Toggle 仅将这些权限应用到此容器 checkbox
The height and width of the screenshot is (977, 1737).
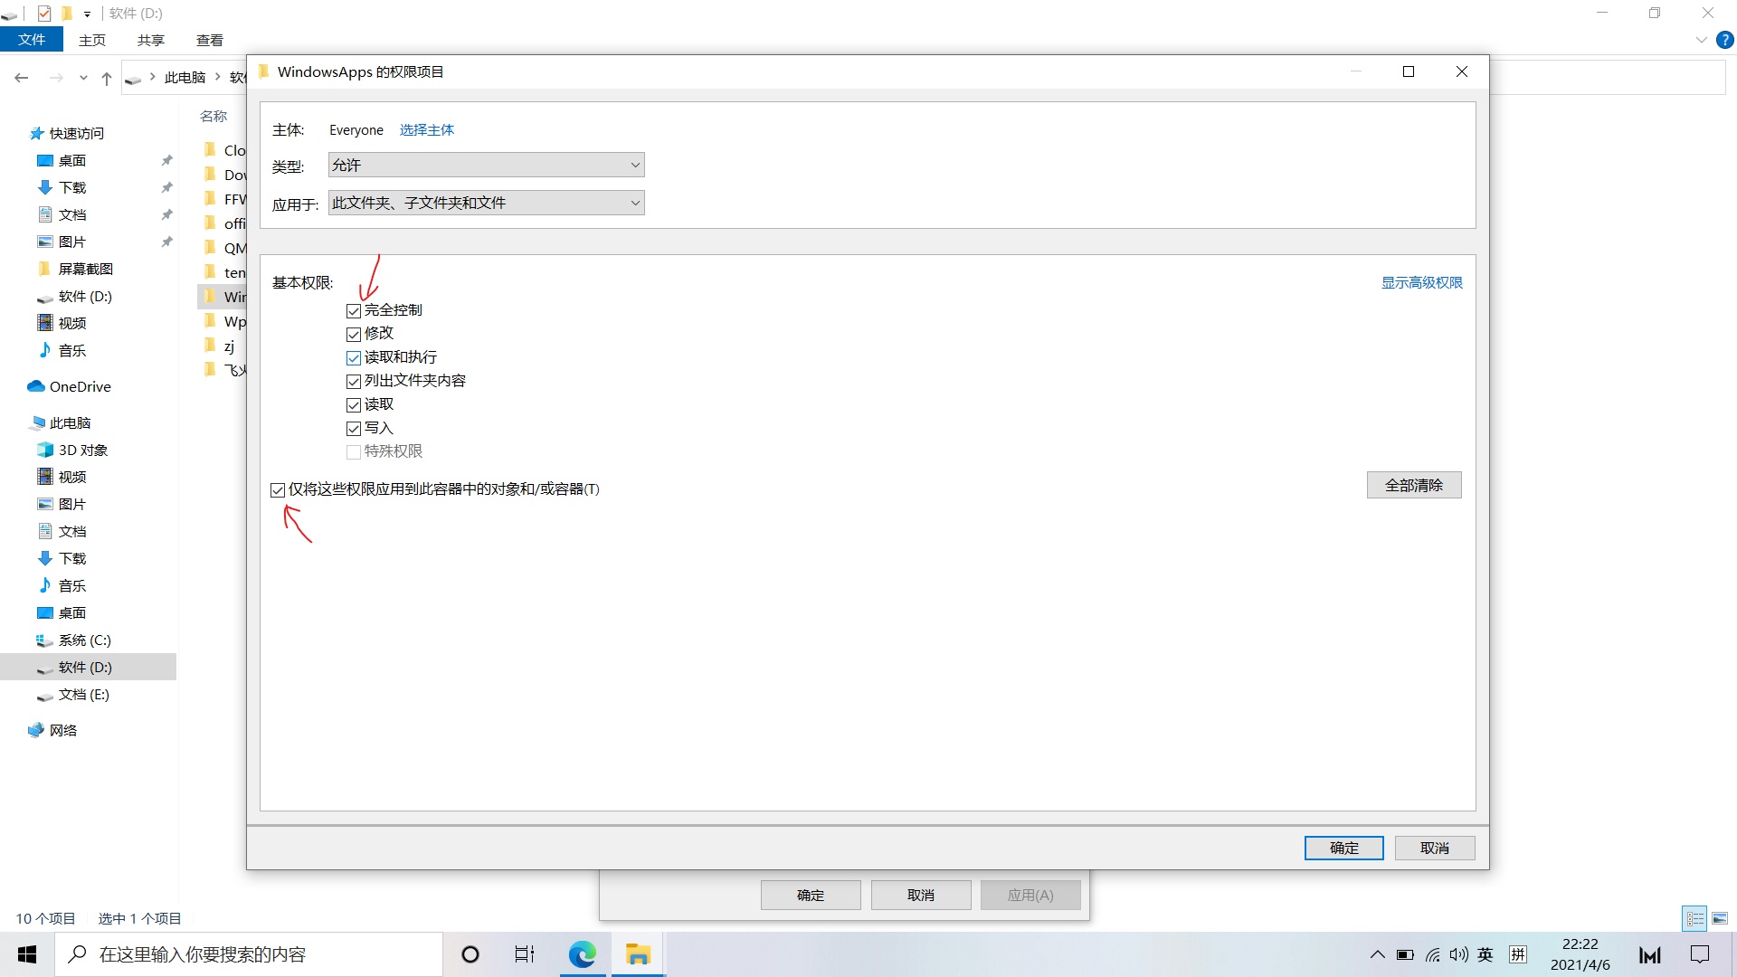[278, 490]
